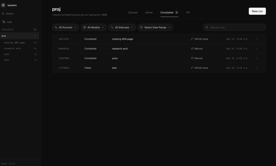
Task: Click timestamp Apr 12, 9:46 a.m.
Action: coord(237,39)
